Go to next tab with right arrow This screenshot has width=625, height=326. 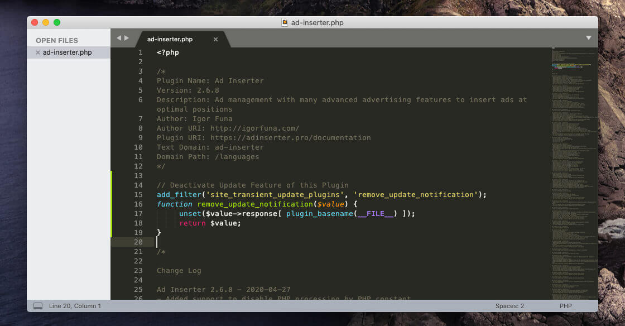(x=127, y=38)
